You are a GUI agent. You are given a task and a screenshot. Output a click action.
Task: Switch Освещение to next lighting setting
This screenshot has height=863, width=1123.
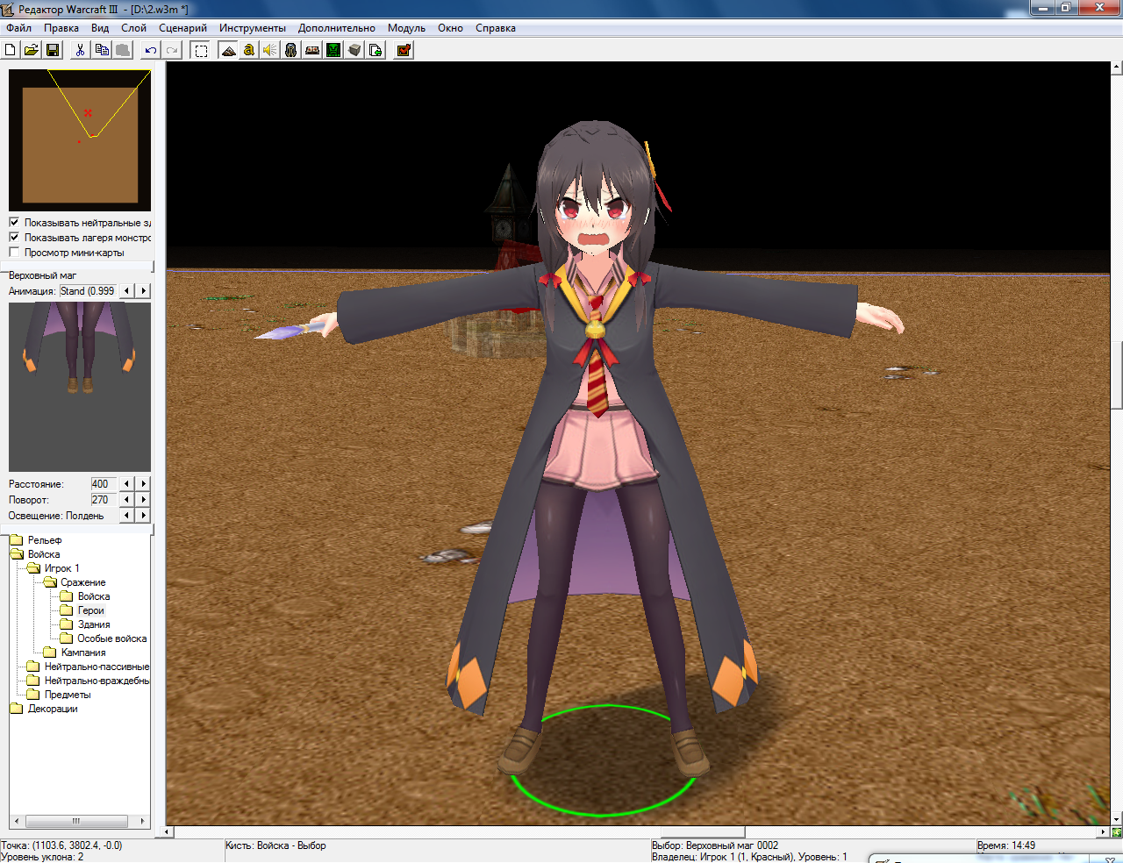click(x=144, y=516)
